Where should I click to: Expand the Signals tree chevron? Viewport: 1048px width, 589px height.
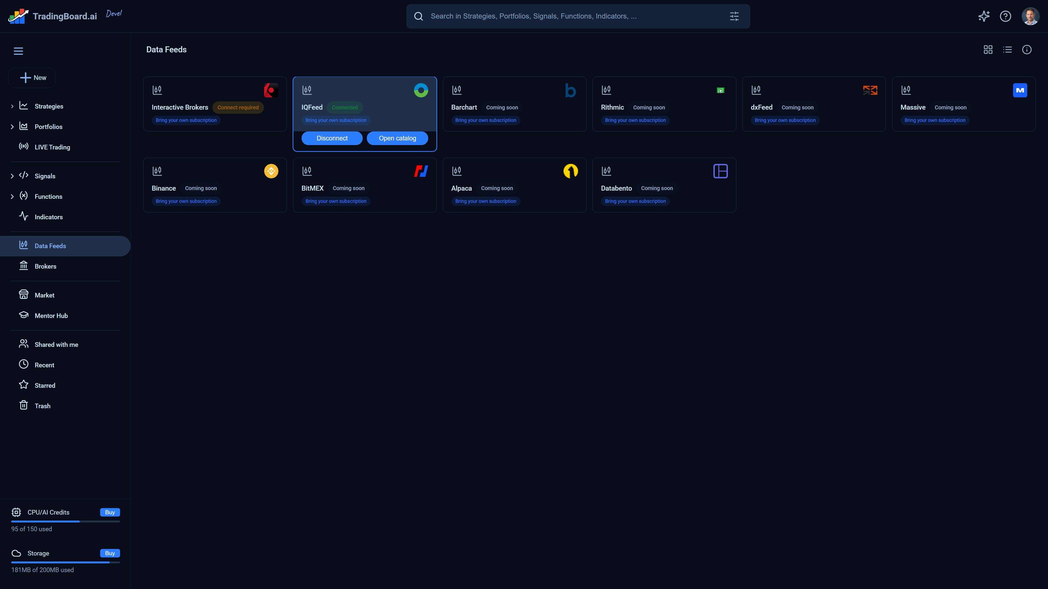tap(12, 176)
